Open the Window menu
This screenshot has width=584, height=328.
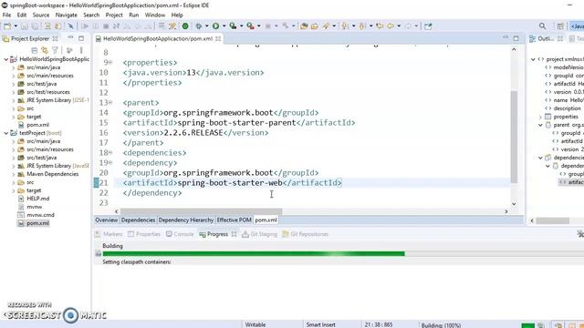point(155,15)
